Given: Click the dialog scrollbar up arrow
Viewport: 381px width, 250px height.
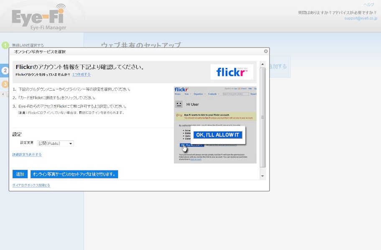Looking at the screenshot, I should point(263,64).
